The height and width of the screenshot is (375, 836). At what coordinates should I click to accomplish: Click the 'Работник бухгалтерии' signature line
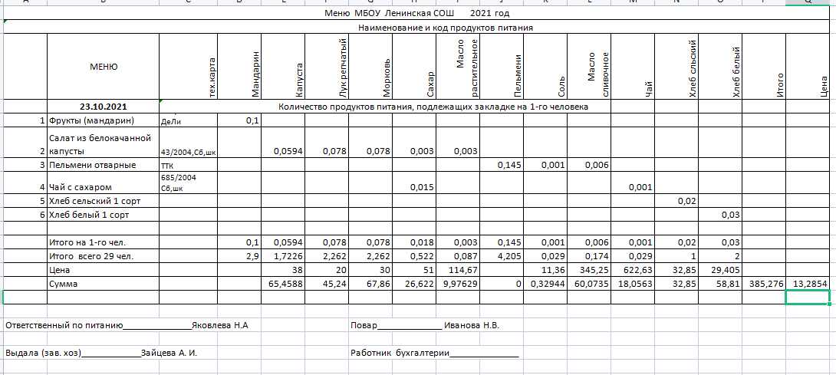pos(433,354)
